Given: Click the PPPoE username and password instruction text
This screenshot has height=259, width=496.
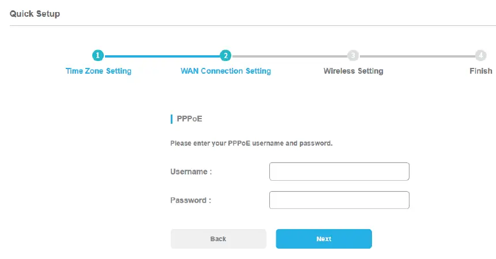Looking at the screenshot, I should click(251, 143).
